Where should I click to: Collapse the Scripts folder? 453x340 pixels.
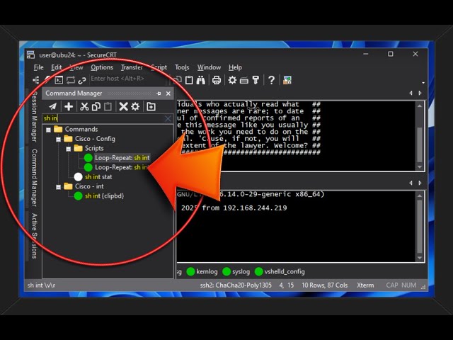coord(69,149)
